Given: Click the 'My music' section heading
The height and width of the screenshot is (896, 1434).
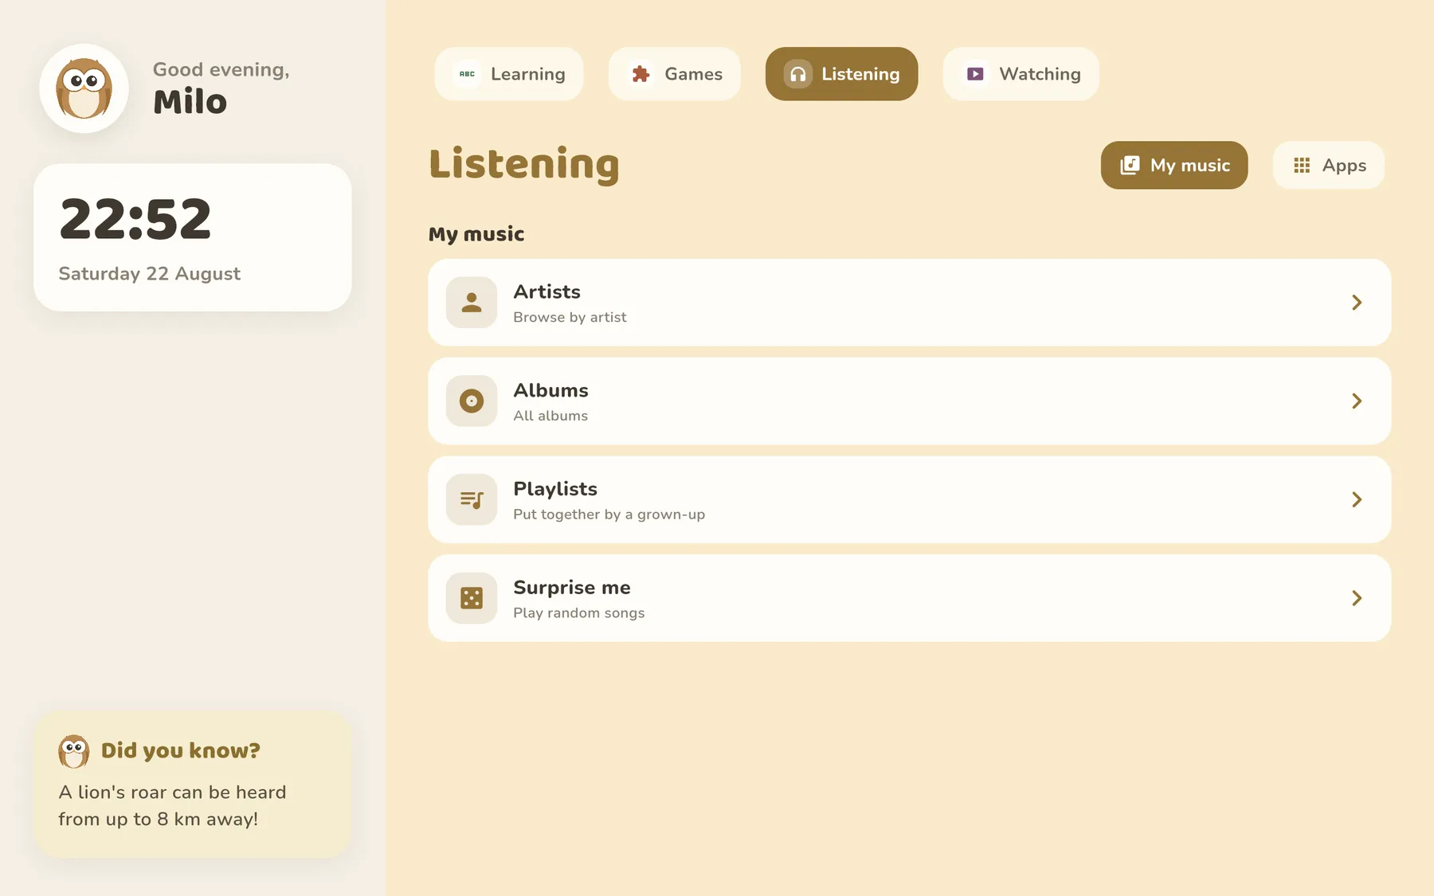Looking at the screenshot, I should (476, 234).
